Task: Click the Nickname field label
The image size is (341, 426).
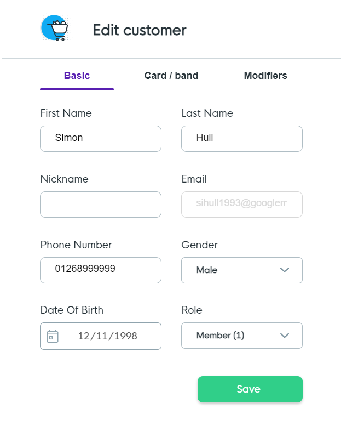Action: pos(64,179)
